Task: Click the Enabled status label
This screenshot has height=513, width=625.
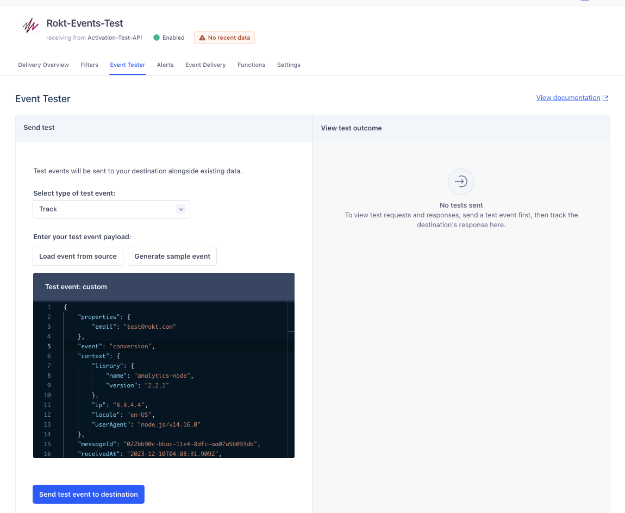Action: tap(173, 38)
